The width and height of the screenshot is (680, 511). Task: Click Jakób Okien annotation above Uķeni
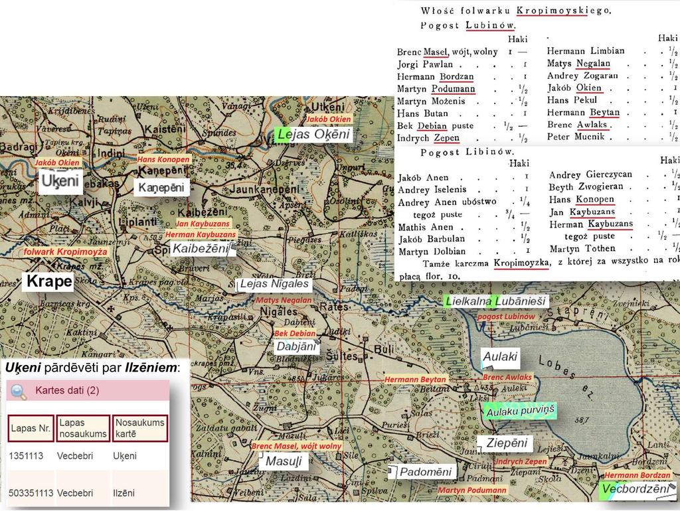tap(57, 163)
